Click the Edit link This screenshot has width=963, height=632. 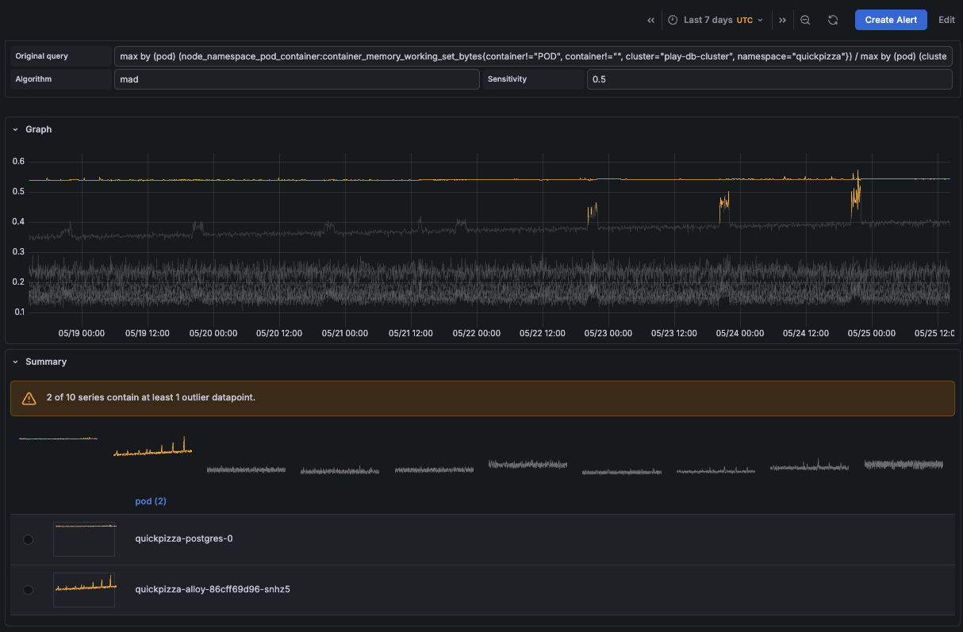pyautogui.click(x=946, y=20)
